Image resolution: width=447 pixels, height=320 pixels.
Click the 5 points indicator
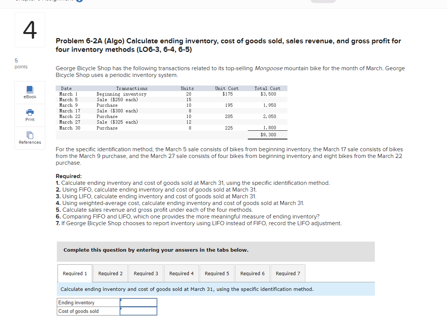tap(18, 63)
